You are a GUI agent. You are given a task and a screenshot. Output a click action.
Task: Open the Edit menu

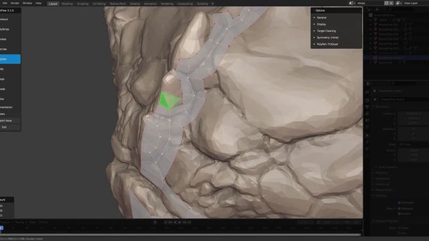click(x=5, y=3)
